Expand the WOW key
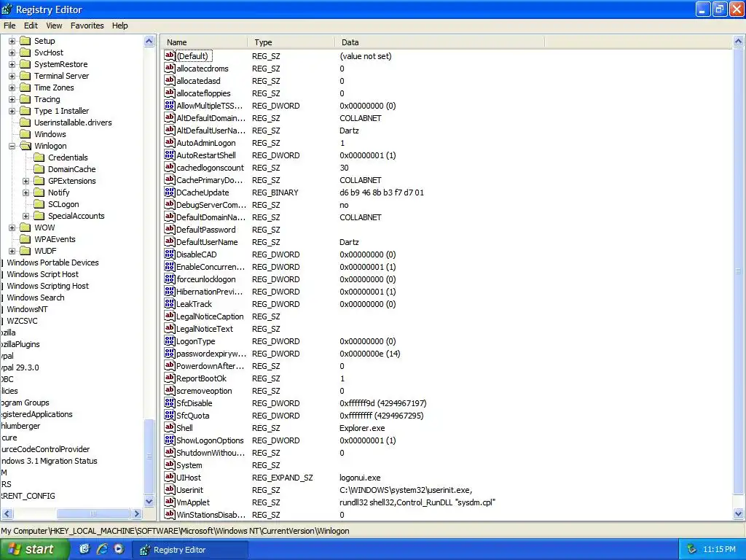This screenshot has width=746, height=560. click(12, 227)
